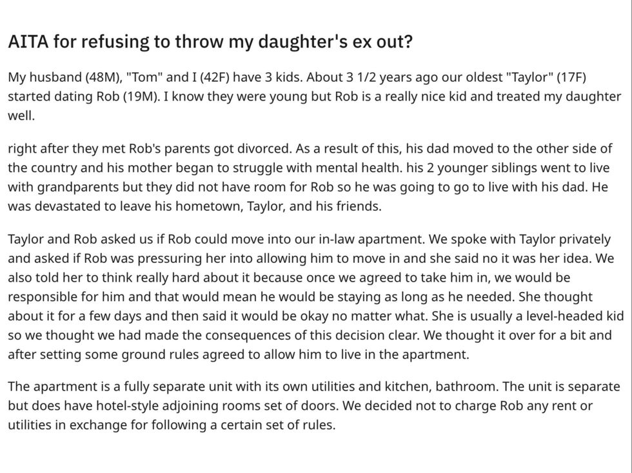Viewport: 632px width, 473px height.
Task: Click the "(42F)" age tag
Action: [x=209, y=78]
